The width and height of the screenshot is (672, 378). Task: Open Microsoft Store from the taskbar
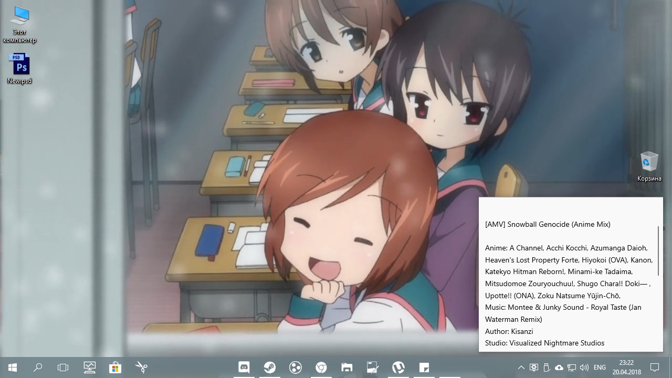click(115, 367)
